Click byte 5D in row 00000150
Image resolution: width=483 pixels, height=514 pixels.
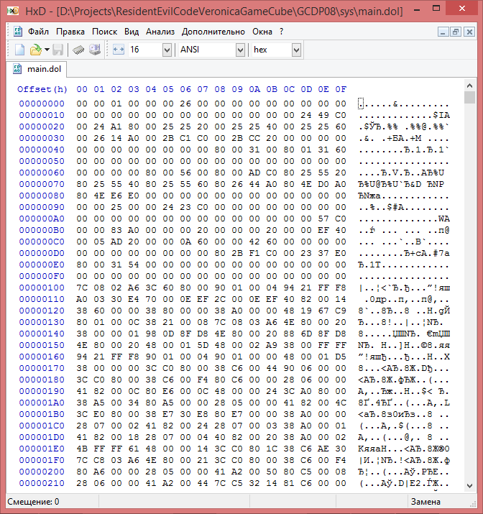click(x=203, y=345)
